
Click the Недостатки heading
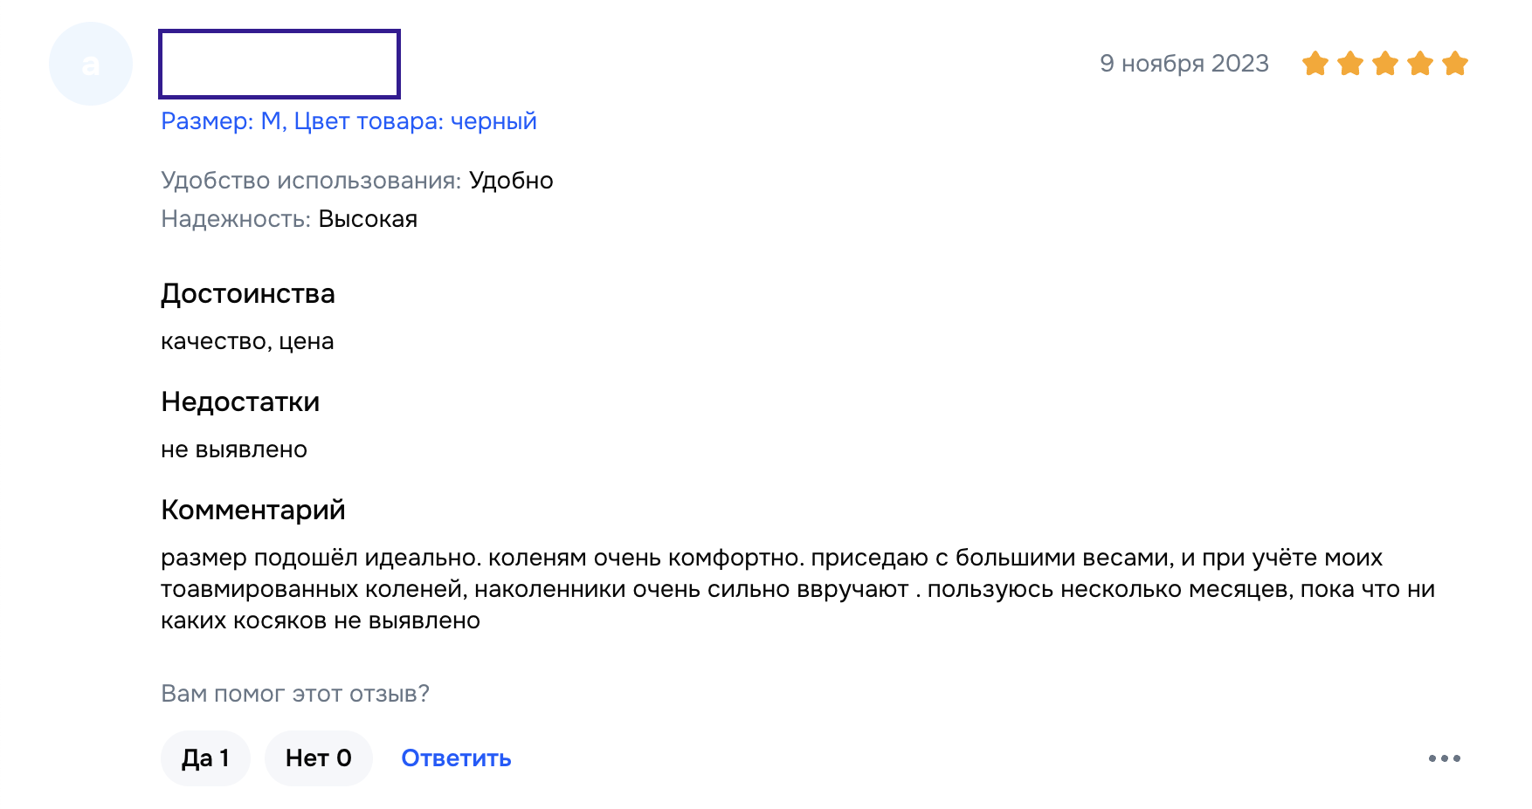240,402
